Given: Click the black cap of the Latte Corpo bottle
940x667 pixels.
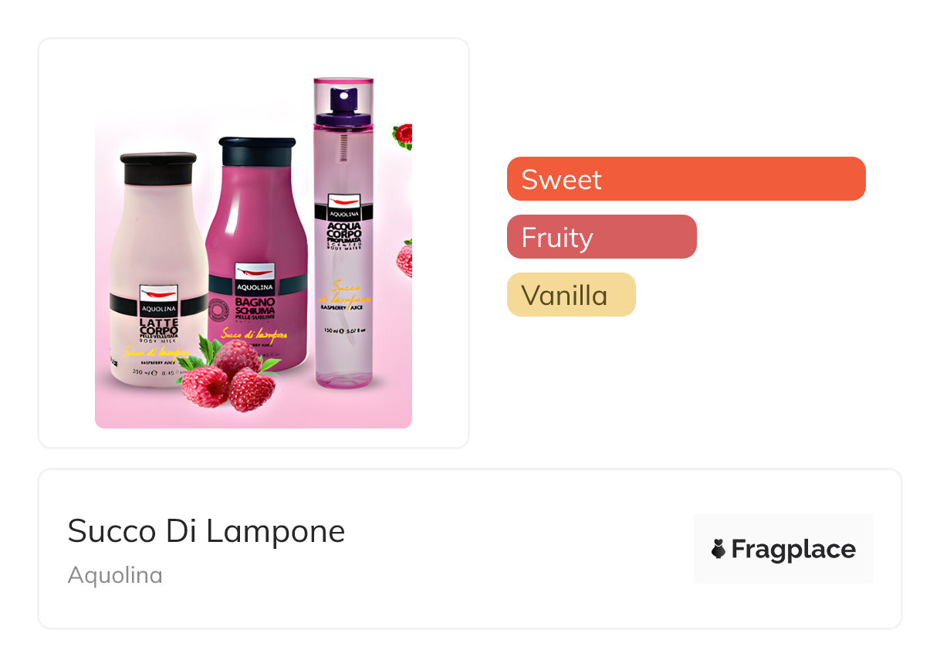Looking at the screenshot, I should pyautogui.click(x=158, y=168).
